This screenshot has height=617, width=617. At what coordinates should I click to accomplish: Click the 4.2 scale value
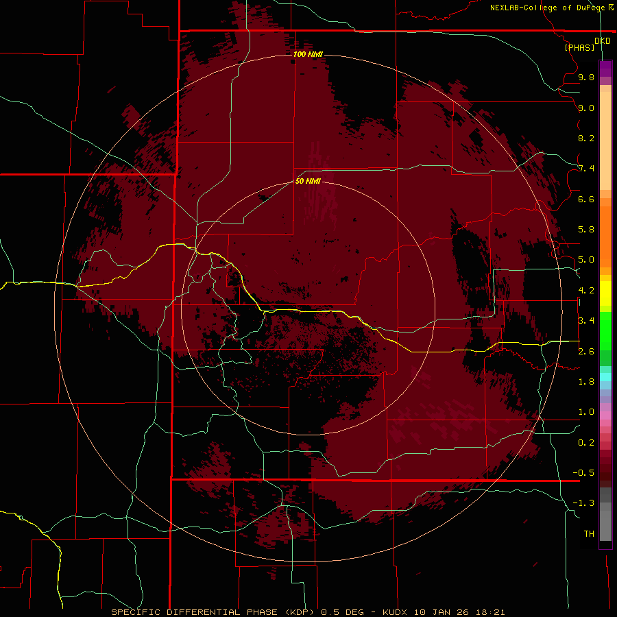[586, 291]
